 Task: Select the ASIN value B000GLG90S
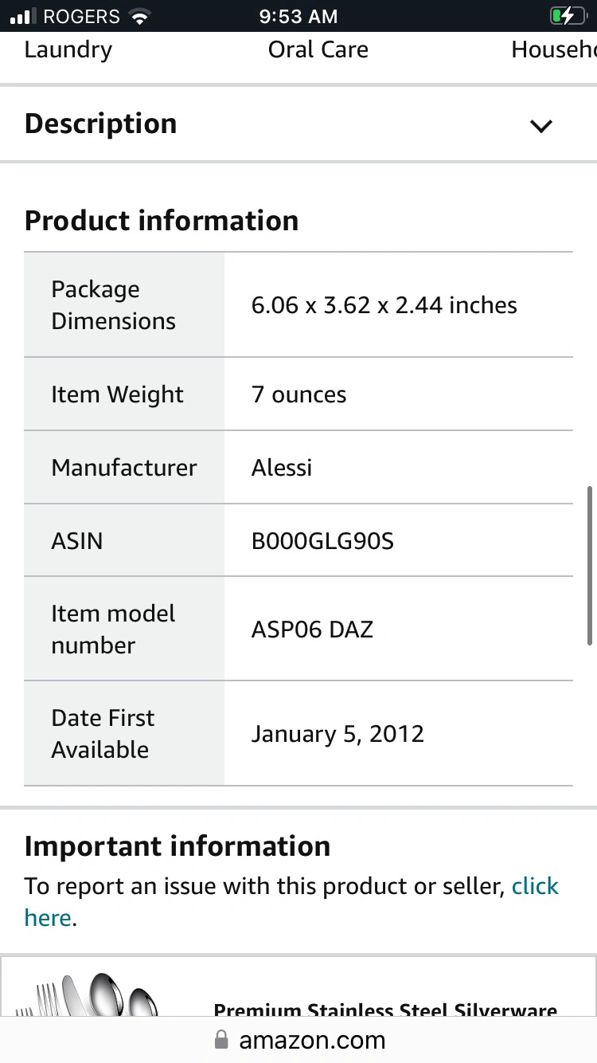[322, 541]
